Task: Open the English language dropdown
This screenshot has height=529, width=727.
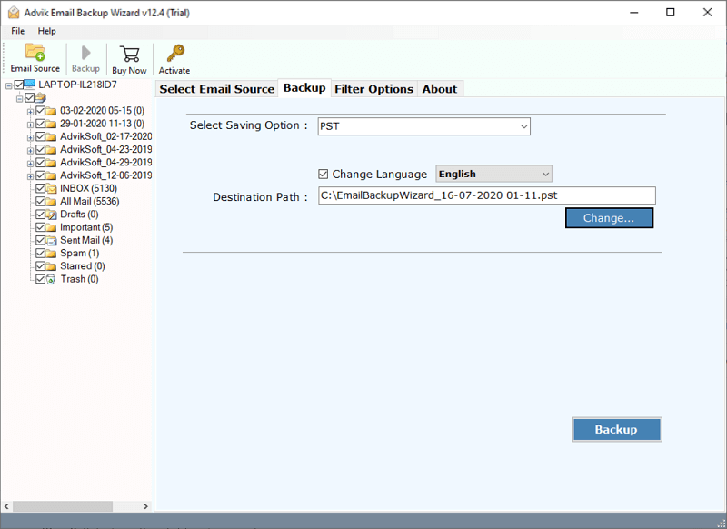Action: point(493,174)
